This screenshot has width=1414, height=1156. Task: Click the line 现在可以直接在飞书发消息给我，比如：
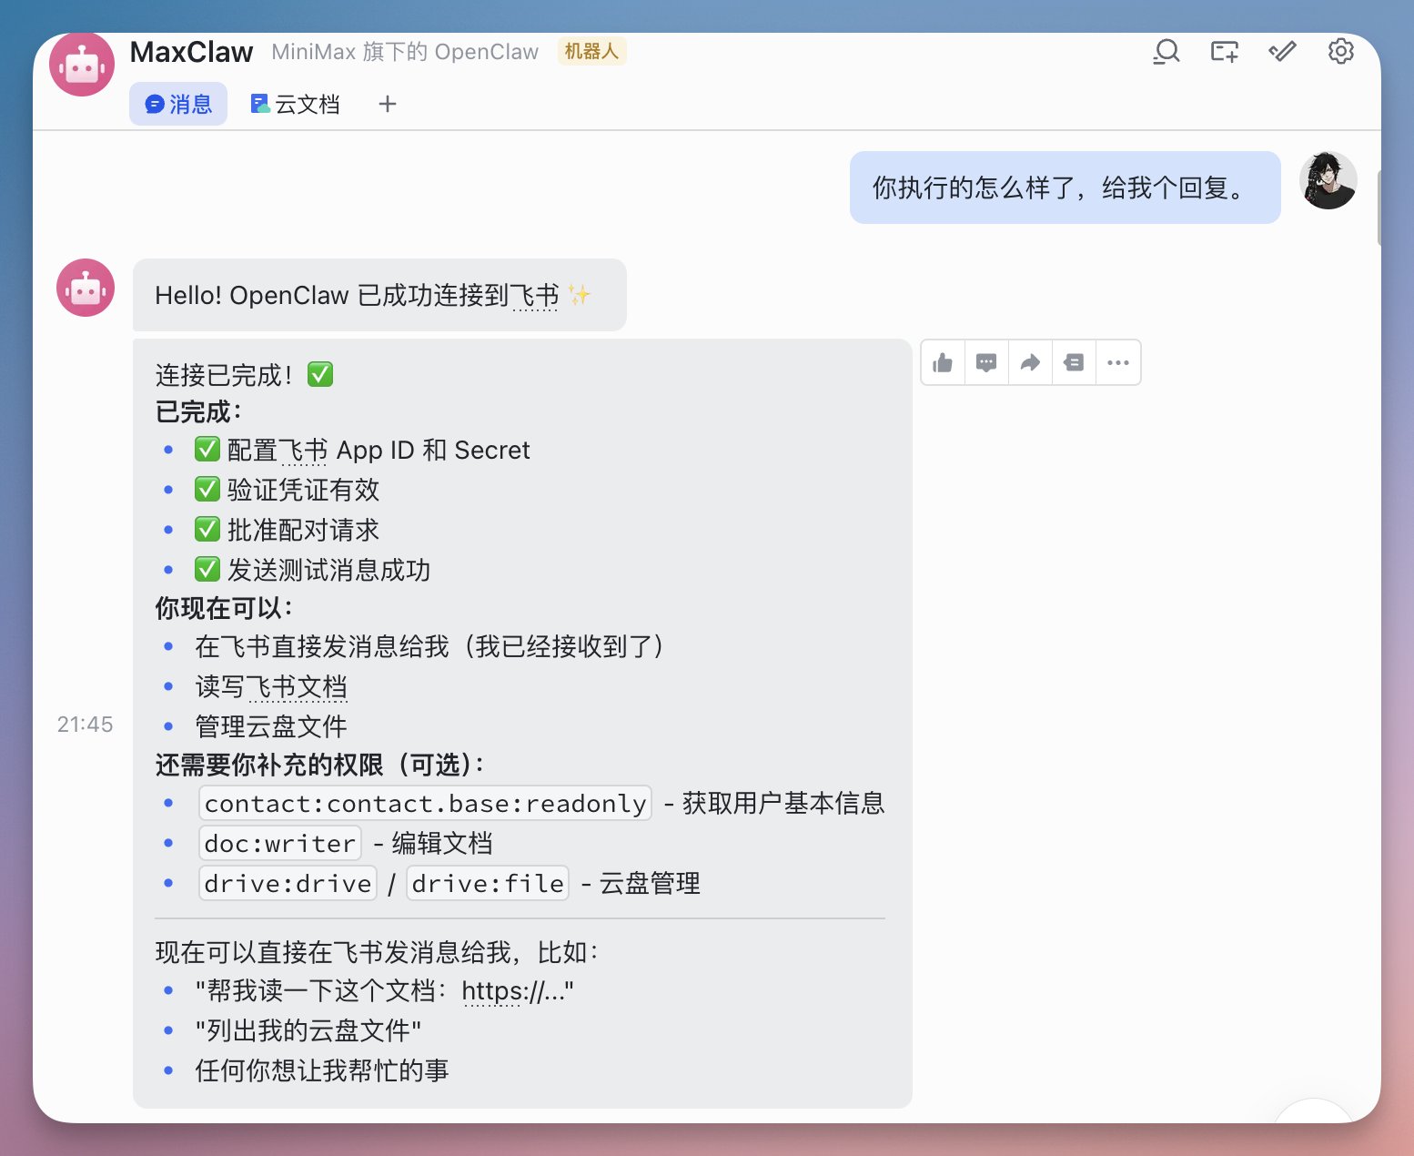pyautogui.click(x=378, y=952)
